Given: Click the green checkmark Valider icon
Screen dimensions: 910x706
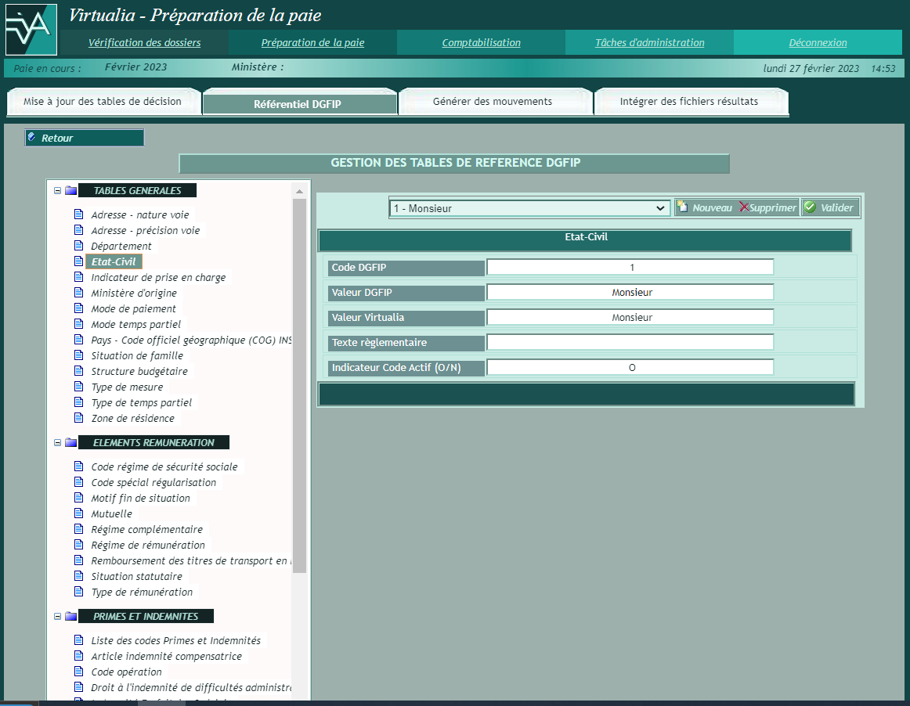Looking at the screenshot, I should pyautogui.click(x=810, y=207).
